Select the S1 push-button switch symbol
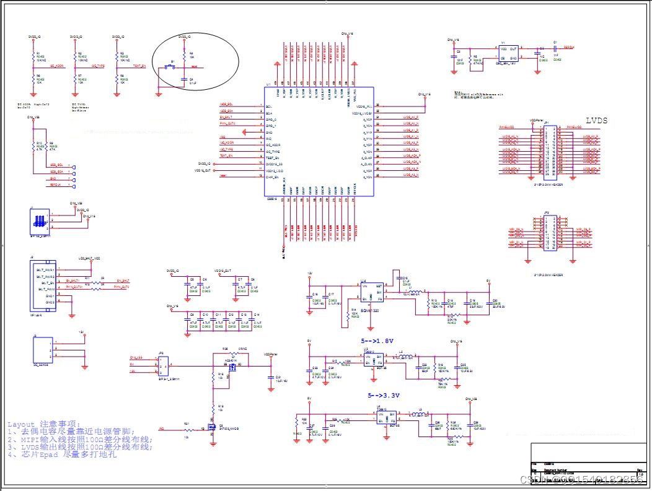Screen dimensions: 652x491 (170, 66)
